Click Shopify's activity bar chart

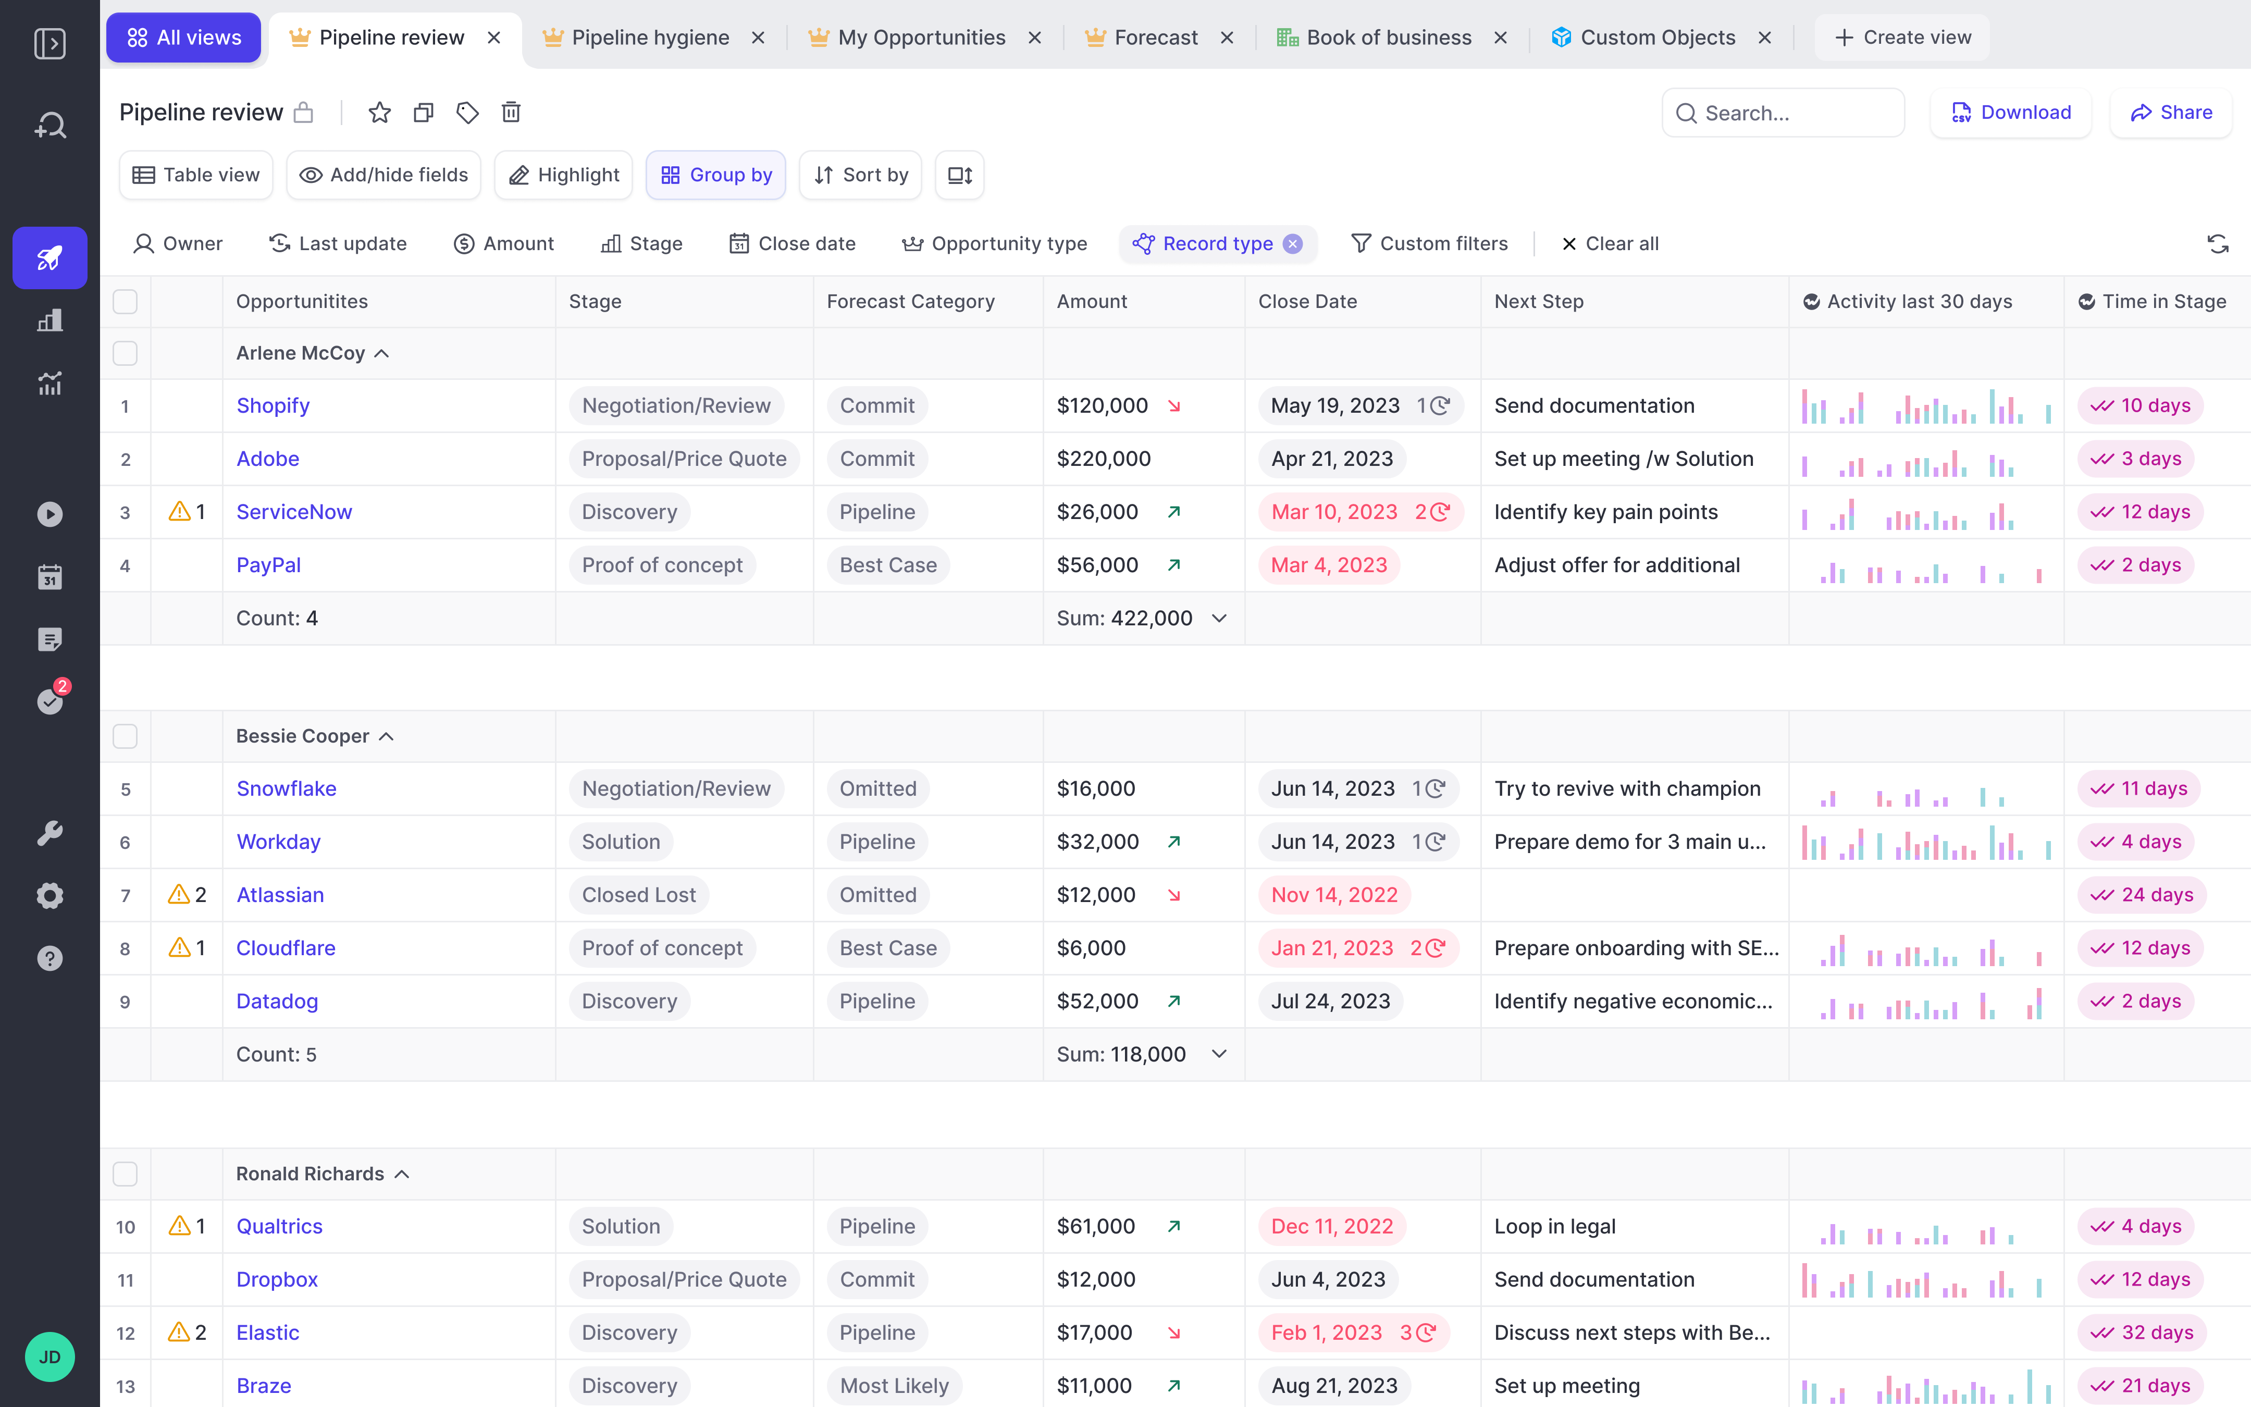click(x=1925, y=406)
